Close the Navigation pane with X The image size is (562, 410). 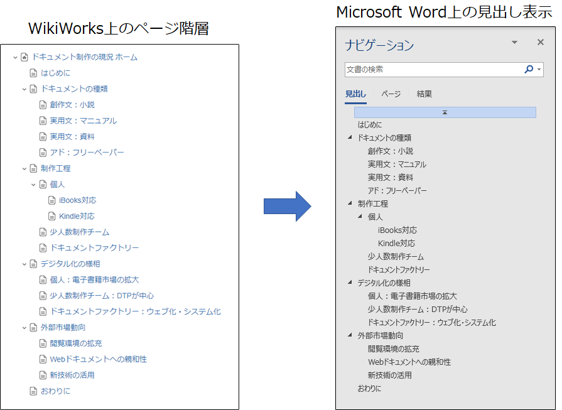540,43
